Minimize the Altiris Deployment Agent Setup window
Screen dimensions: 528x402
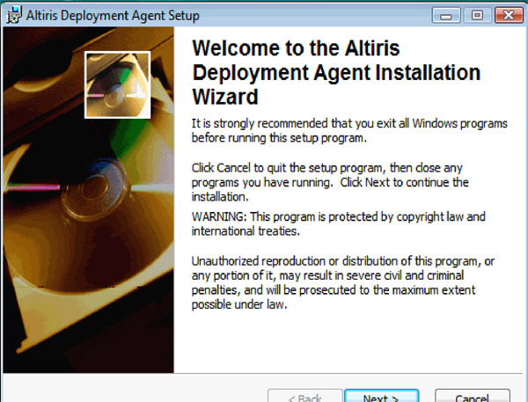pyautogui.click(x=446, y=16)
